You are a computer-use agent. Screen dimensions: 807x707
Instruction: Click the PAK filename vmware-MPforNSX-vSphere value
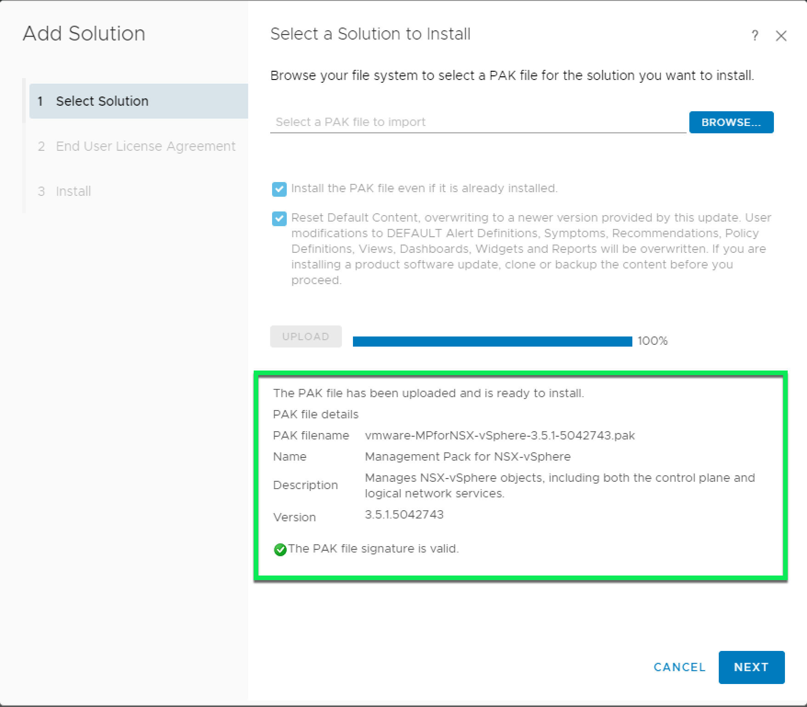(500, 435)
